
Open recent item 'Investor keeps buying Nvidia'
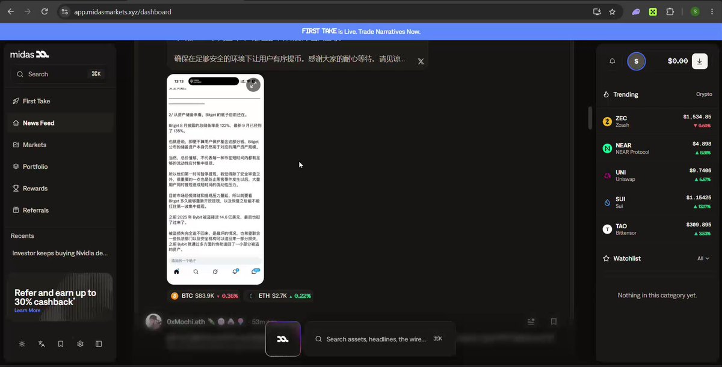(60, 253)
